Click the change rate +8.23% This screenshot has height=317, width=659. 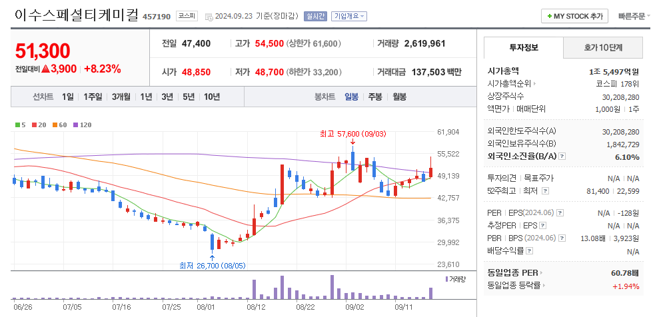103,69
